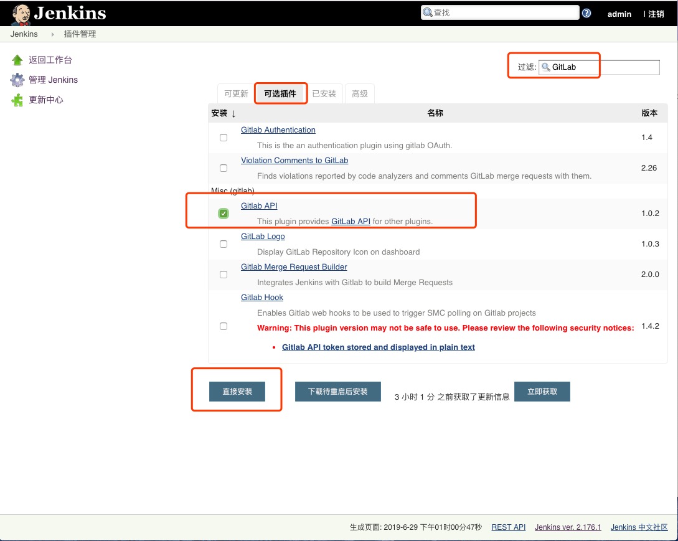
Task: Click the 管理 Jenkins sidebar link
Action: click(53, 80)
